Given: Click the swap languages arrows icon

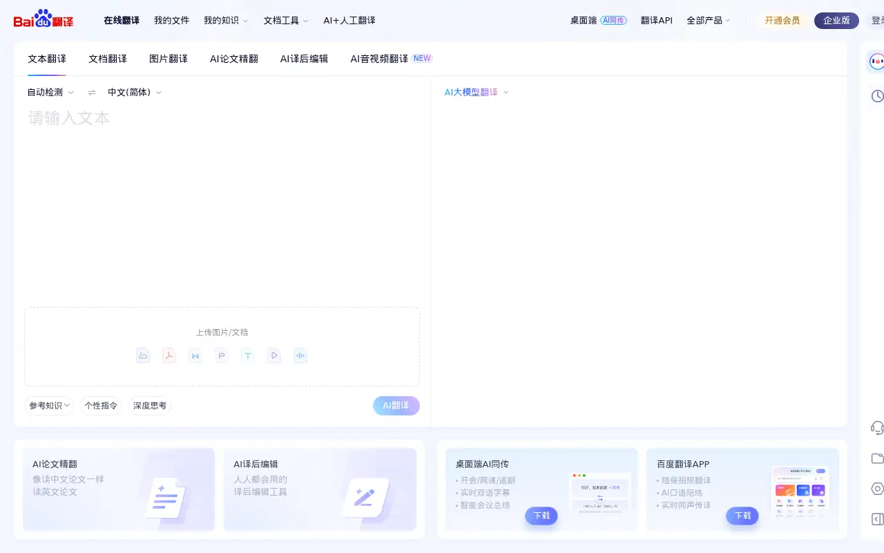Looking at the screenshot, I should pyautogui.click(x=92, y=92).
